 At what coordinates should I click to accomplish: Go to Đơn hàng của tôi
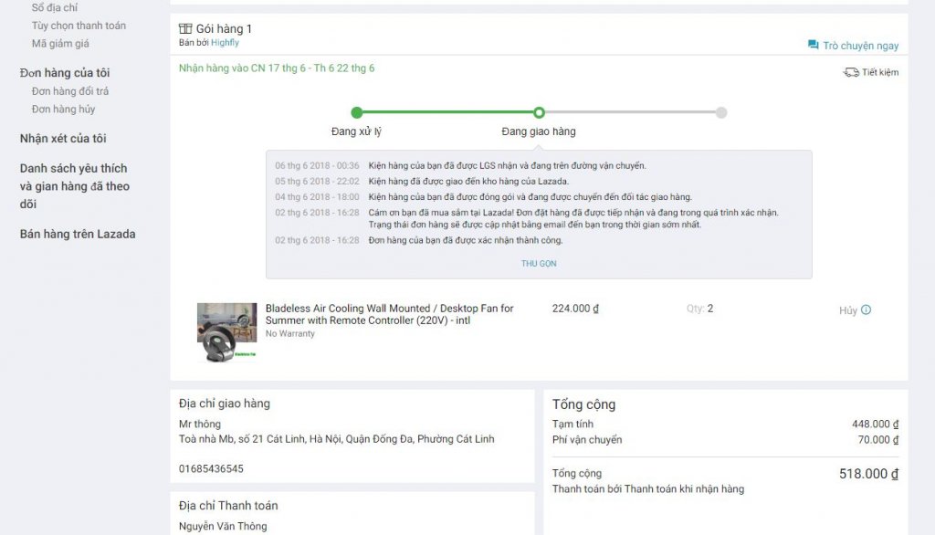(x=65, y=73)
